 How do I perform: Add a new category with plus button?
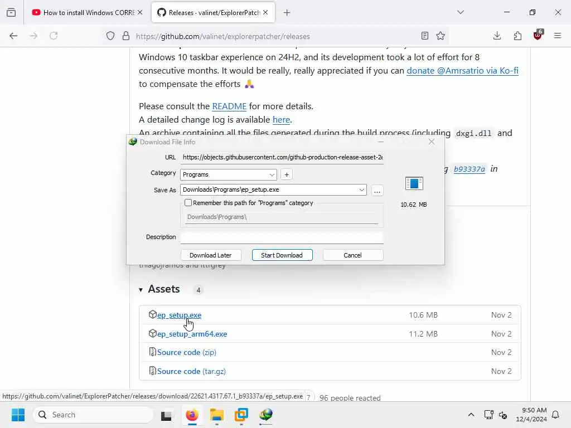click(287, 174)
